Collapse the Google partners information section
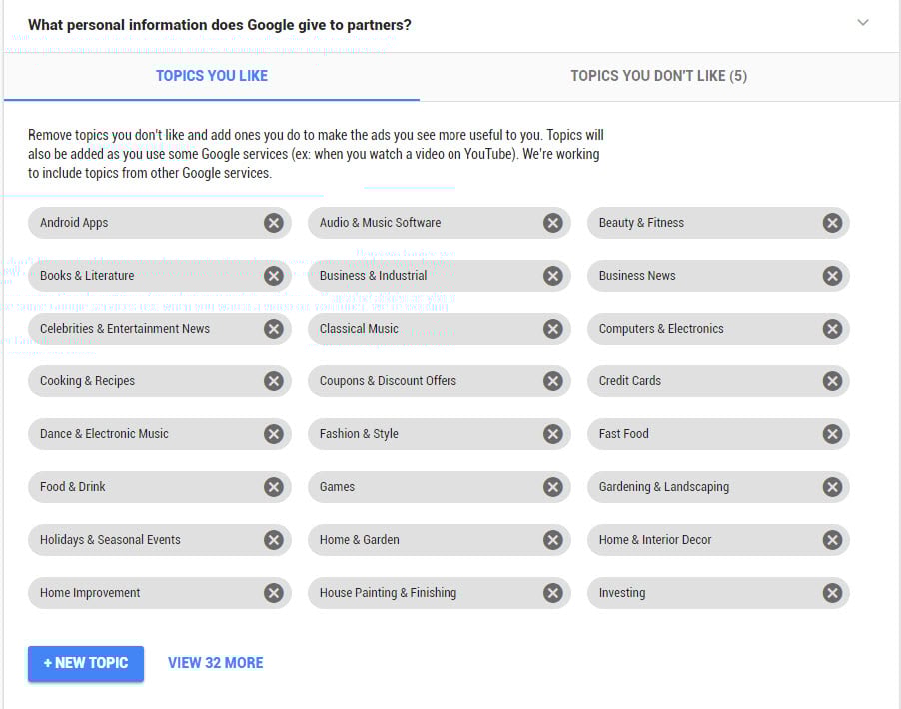This screenshot has height=709, width=901. (863, 23)
